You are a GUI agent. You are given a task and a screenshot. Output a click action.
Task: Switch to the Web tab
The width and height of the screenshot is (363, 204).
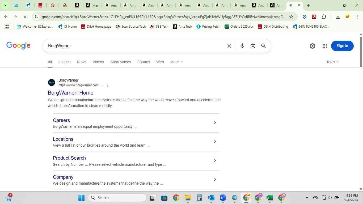click(x=160, y=62)
